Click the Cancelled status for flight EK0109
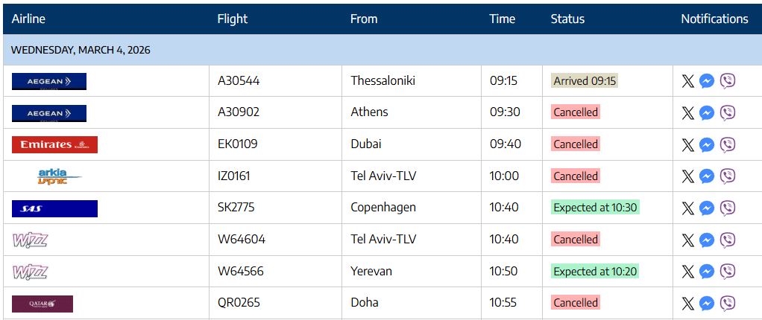The image size is (762, 320). click(x=575, y=144)
